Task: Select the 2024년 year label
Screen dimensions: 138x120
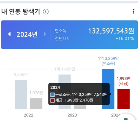Action: click(27, 34)
